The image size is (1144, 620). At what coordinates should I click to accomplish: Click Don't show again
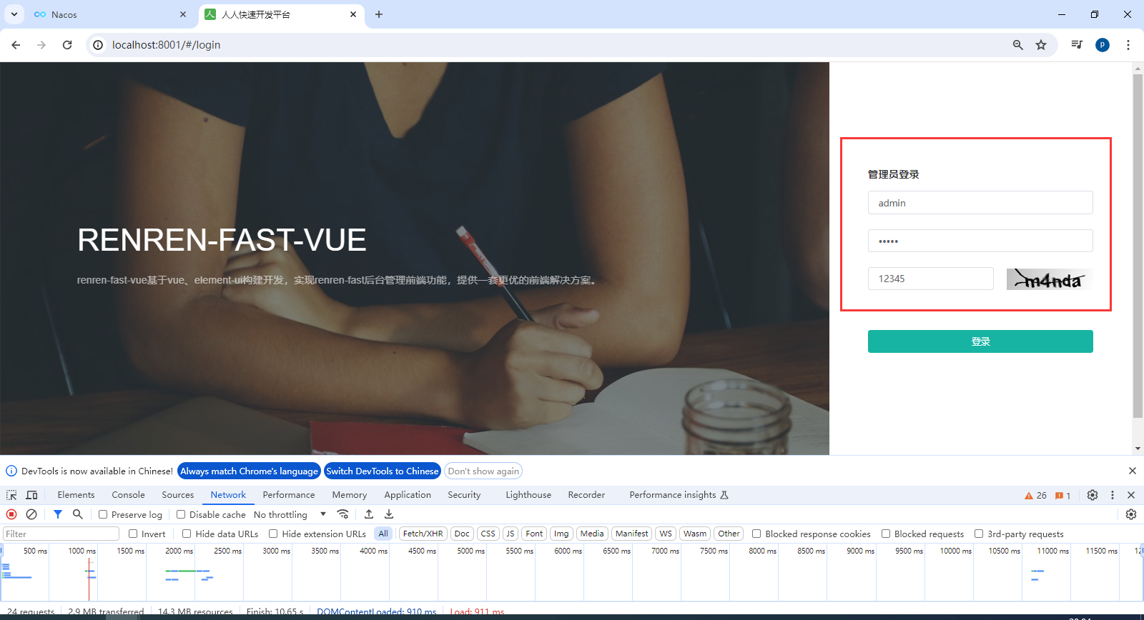click(x=483, y=471)
